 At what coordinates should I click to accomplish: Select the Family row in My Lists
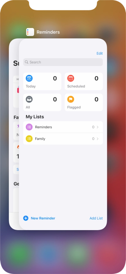pos(63,139)
